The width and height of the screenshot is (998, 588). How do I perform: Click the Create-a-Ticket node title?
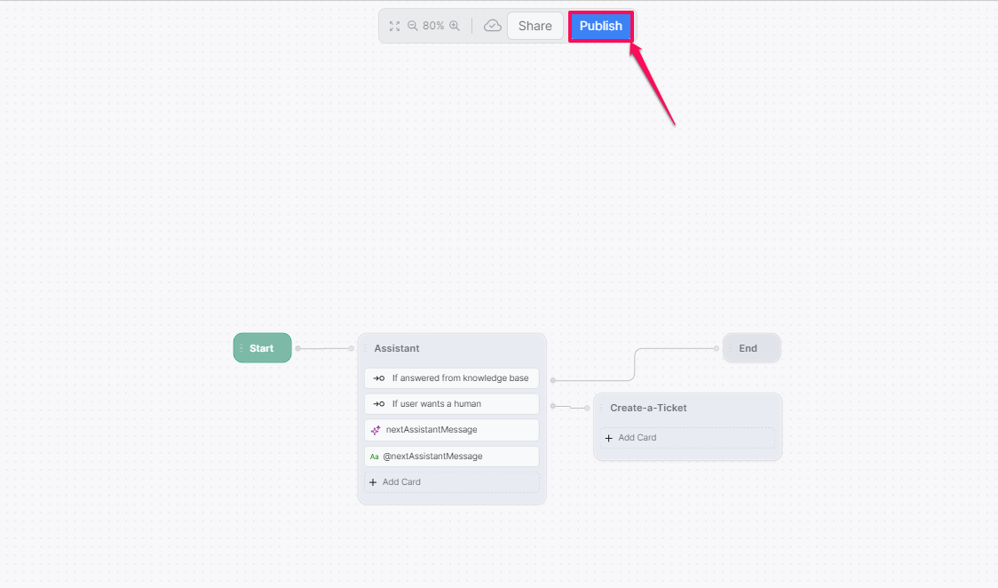coord(648,408)
